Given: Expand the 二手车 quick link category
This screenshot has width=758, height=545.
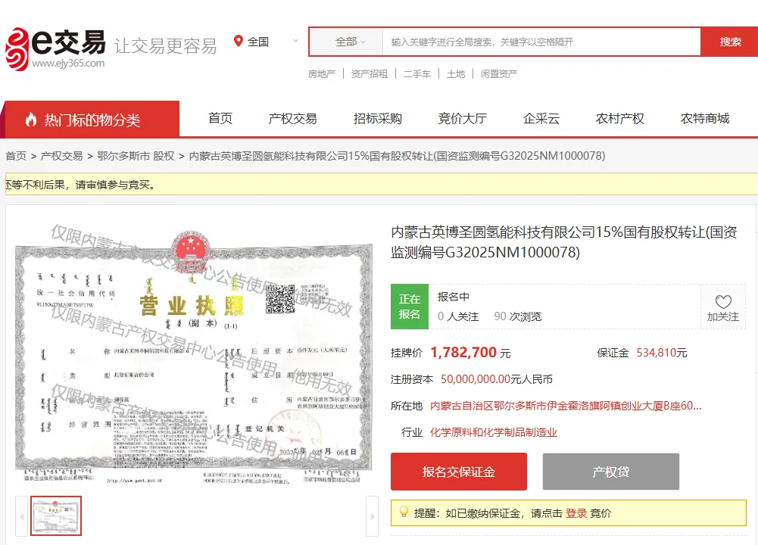Looking at the screenshot, I should (417, 73).
